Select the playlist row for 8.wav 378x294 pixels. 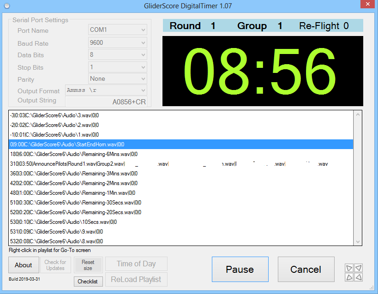pos(181,241)
